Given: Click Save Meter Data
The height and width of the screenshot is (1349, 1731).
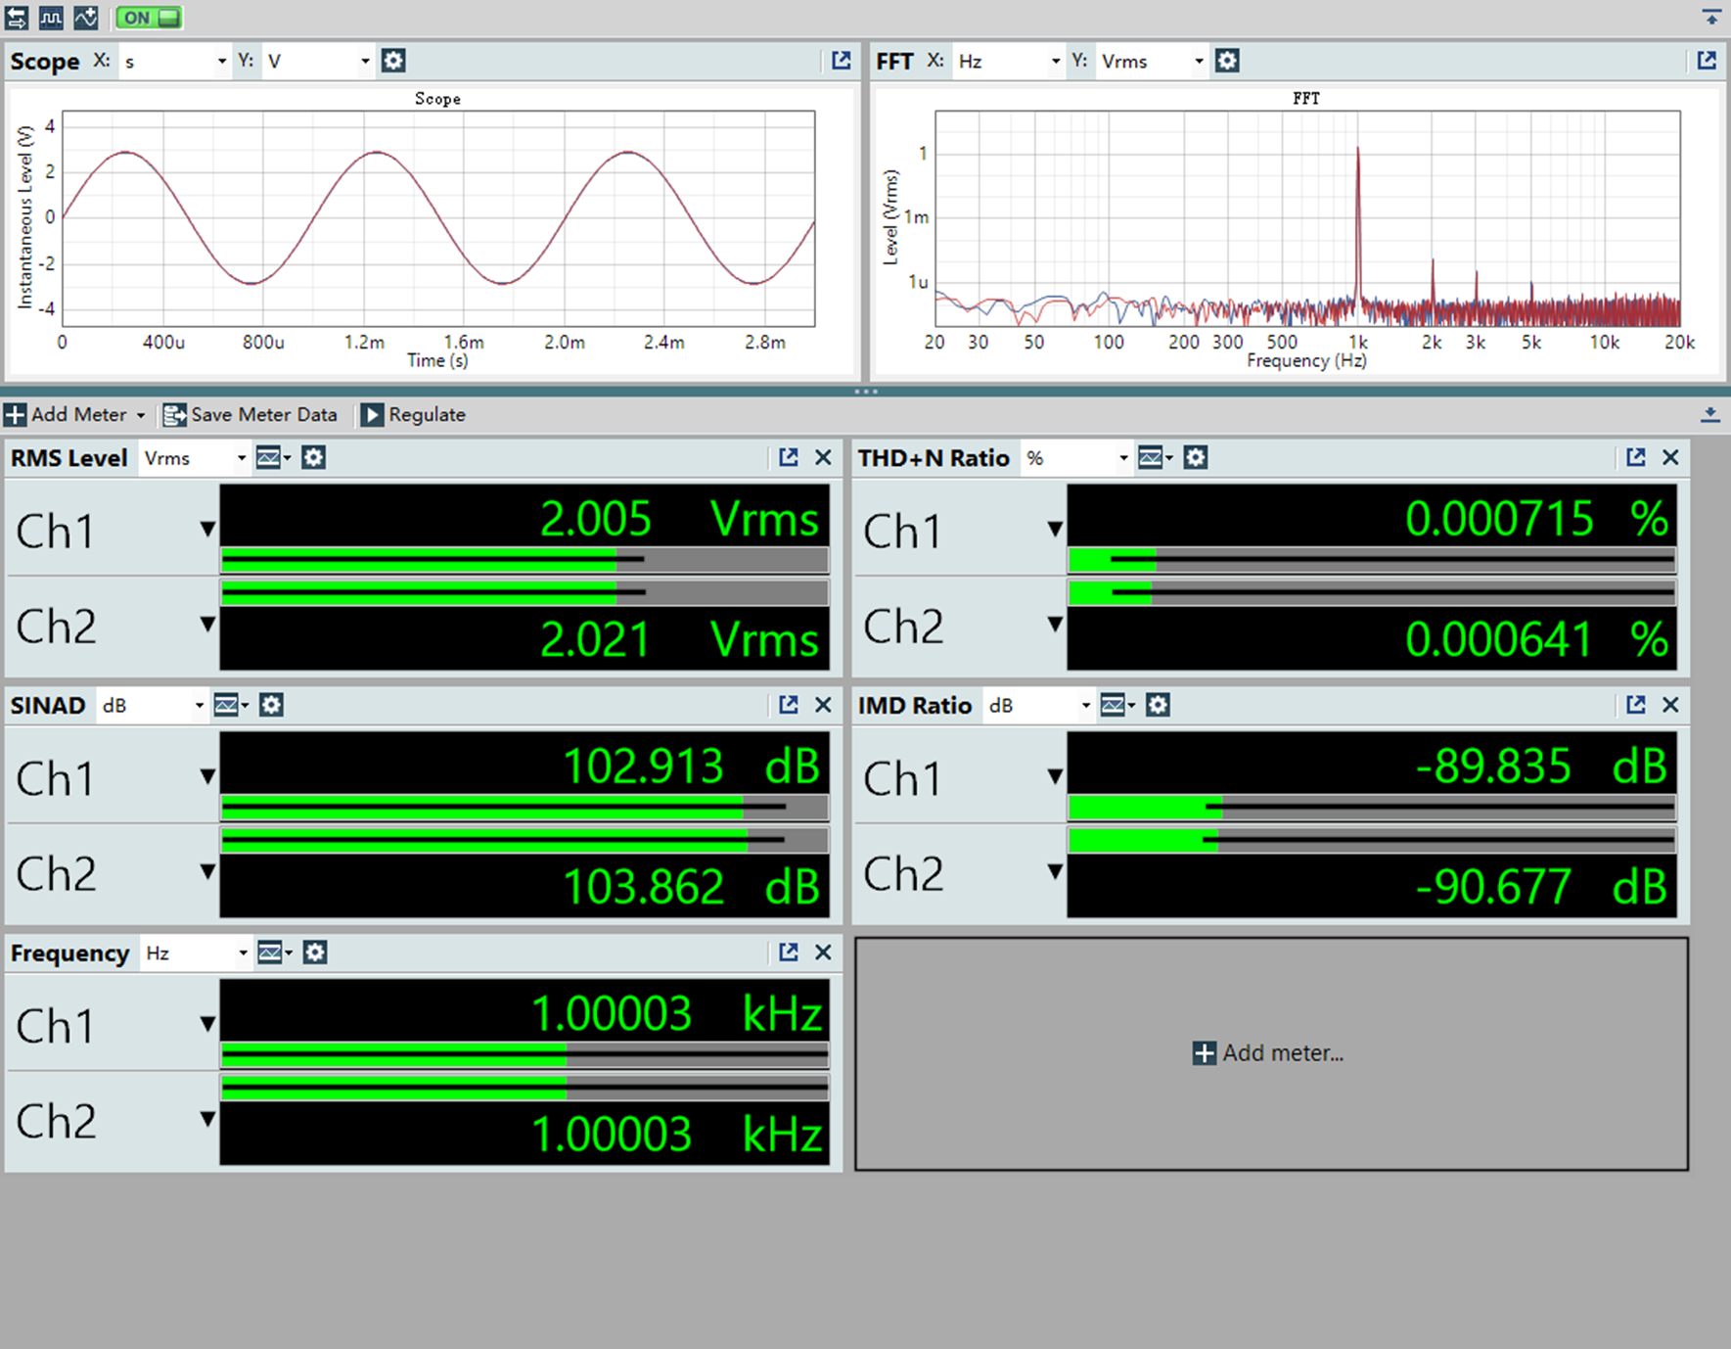Looking at the screenshot, I should point(251,414).
